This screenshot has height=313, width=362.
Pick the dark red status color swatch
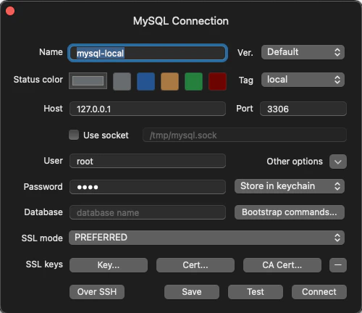217,81
